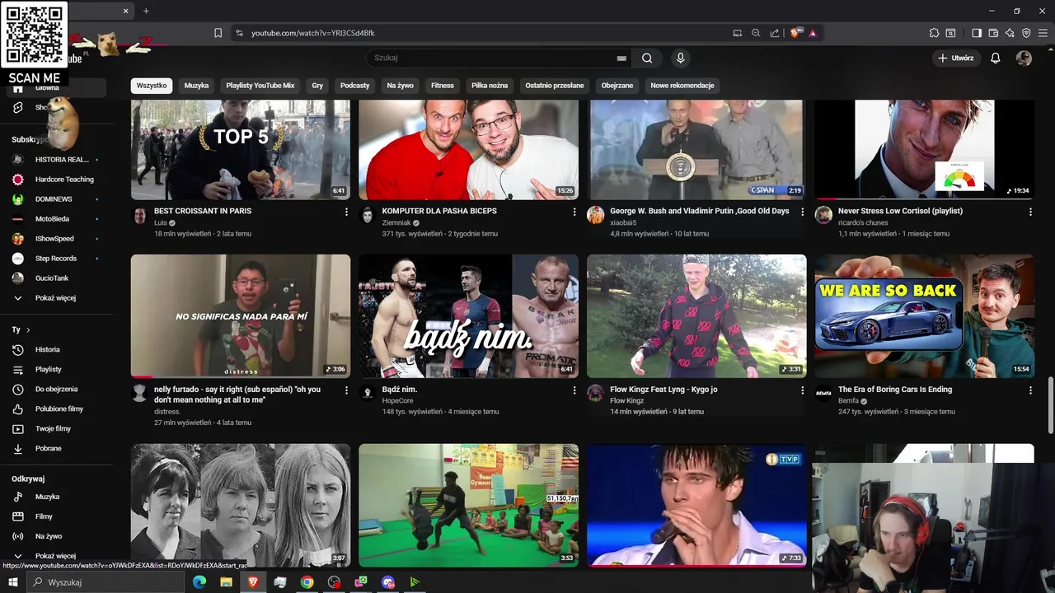The width and height of the screenshot is (1055, 593).
Task: Open YouTube notifications bell
Action: click(x=996, y=58)
